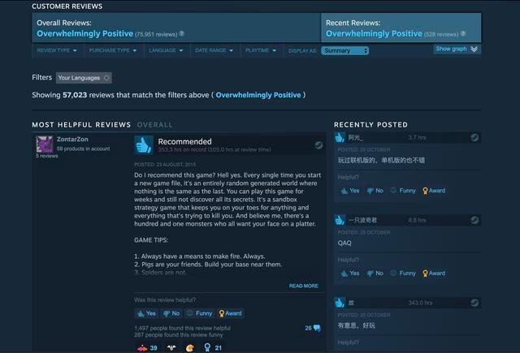Open the Date Range filter menu
The width and height of the screenshot is (520, 353).
point(214,50)
